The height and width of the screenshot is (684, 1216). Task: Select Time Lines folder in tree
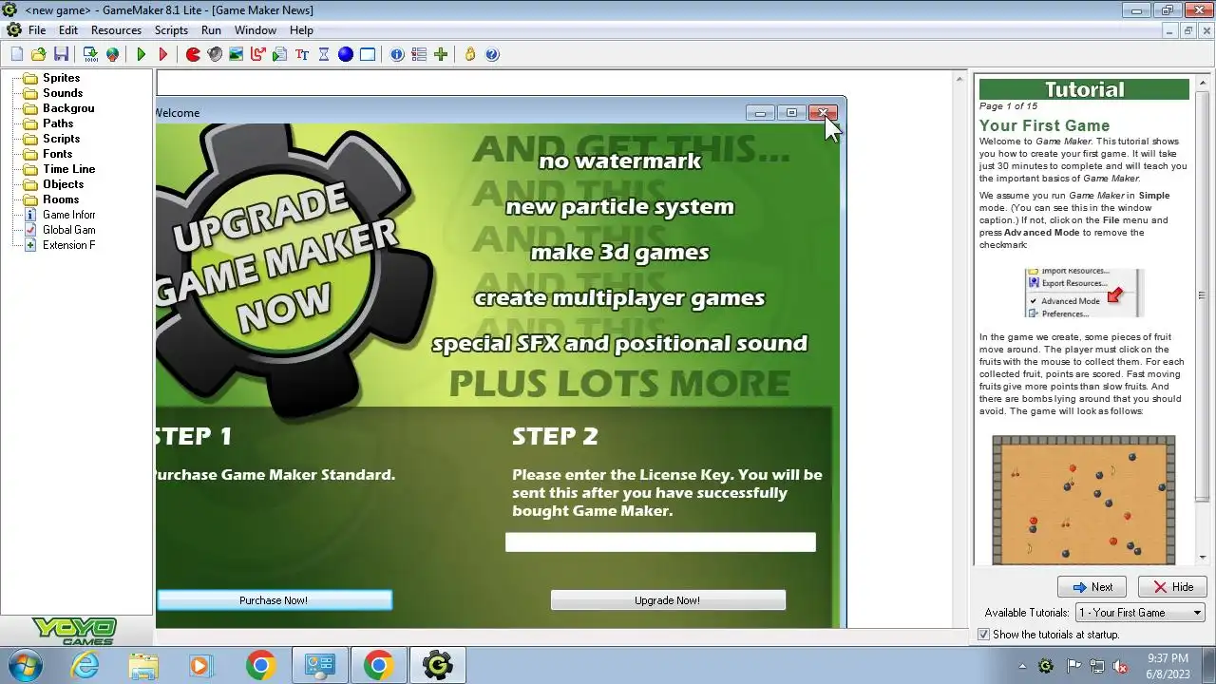(x=68, y=169)
